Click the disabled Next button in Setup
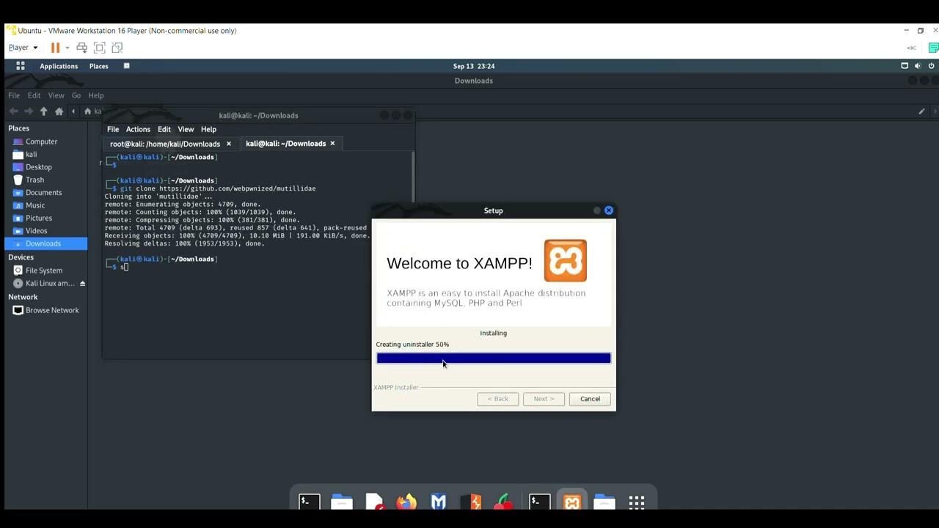The width and height of the screenshot is (939, 528). pos(544,399)
